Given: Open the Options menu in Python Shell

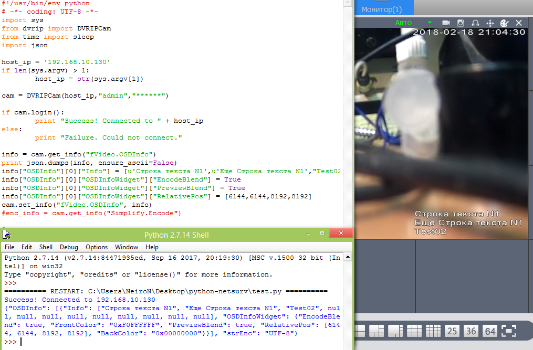Looking at the screenshot, I should pos(97,247).
